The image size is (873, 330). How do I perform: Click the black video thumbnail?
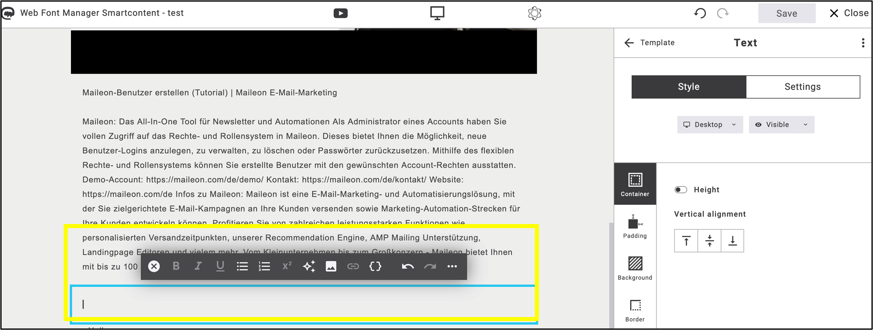304,51
